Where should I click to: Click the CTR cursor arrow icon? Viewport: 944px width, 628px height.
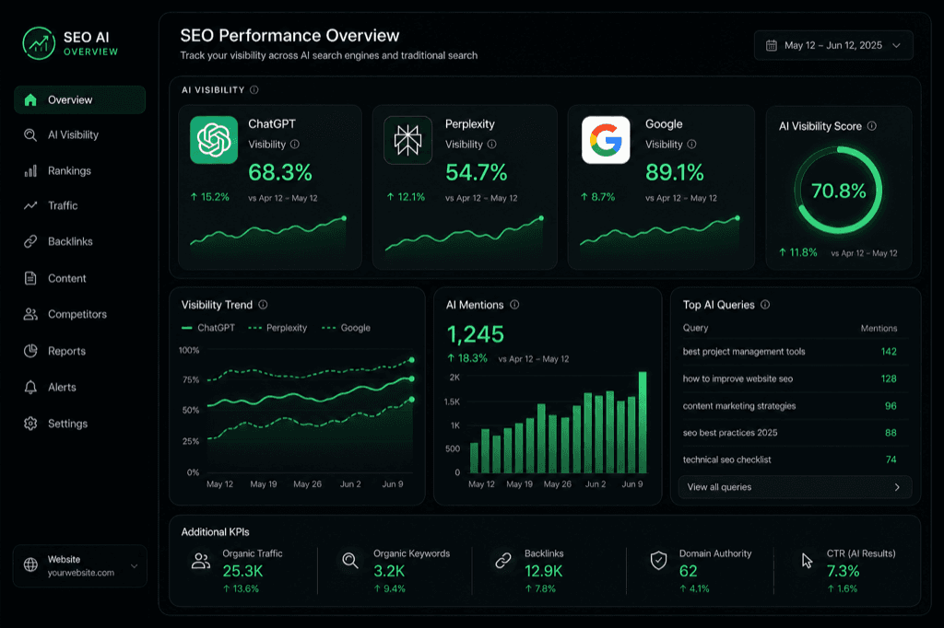coord(807,561)
